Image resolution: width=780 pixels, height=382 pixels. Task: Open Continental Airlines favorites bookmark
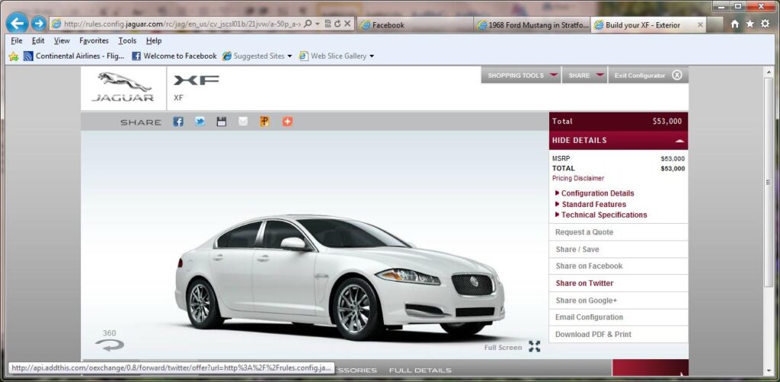(74, 56)
